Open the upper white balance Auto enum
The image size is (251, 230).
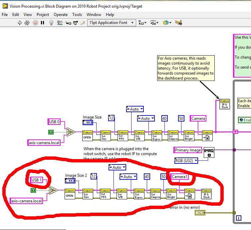(x=135, y=109)
